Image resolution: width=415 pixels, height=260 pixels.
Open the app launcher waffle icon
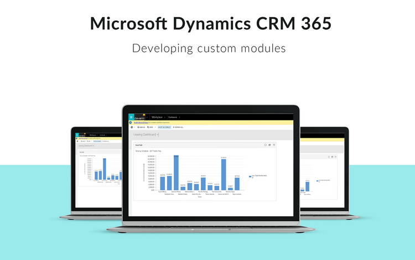pos(131,117)
